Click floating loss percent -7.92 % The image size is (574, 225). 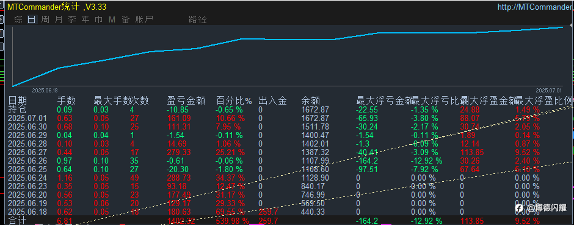point(424,169)
